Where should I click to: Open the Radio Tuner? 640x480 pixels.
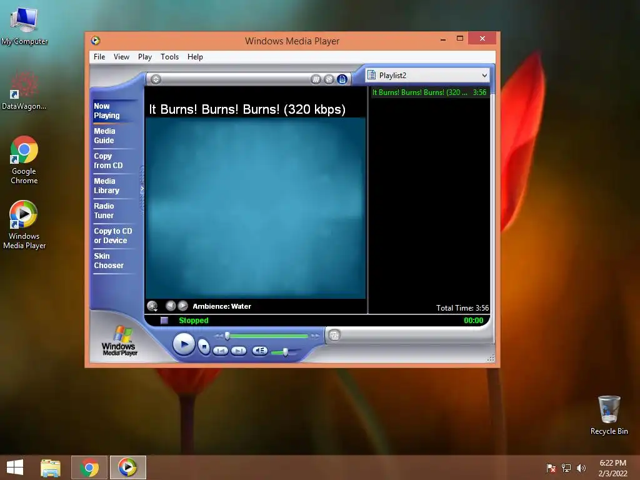(104, 211)
